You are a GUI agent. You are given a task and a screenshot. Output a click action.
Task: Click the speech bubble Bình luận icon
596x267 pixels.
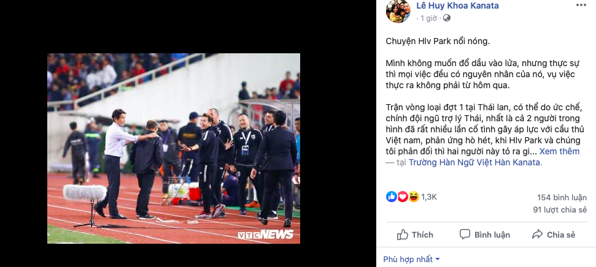click(465, 235)
